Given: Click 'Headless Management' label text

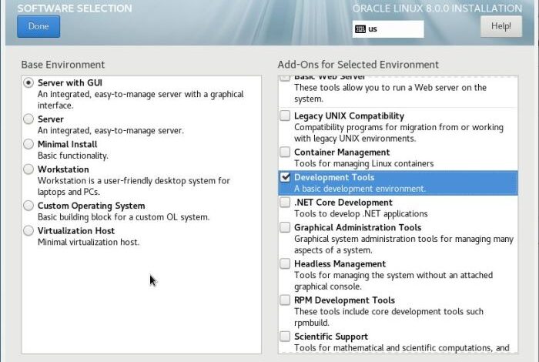Looking at the screenshot, I should tap(340, 264).
